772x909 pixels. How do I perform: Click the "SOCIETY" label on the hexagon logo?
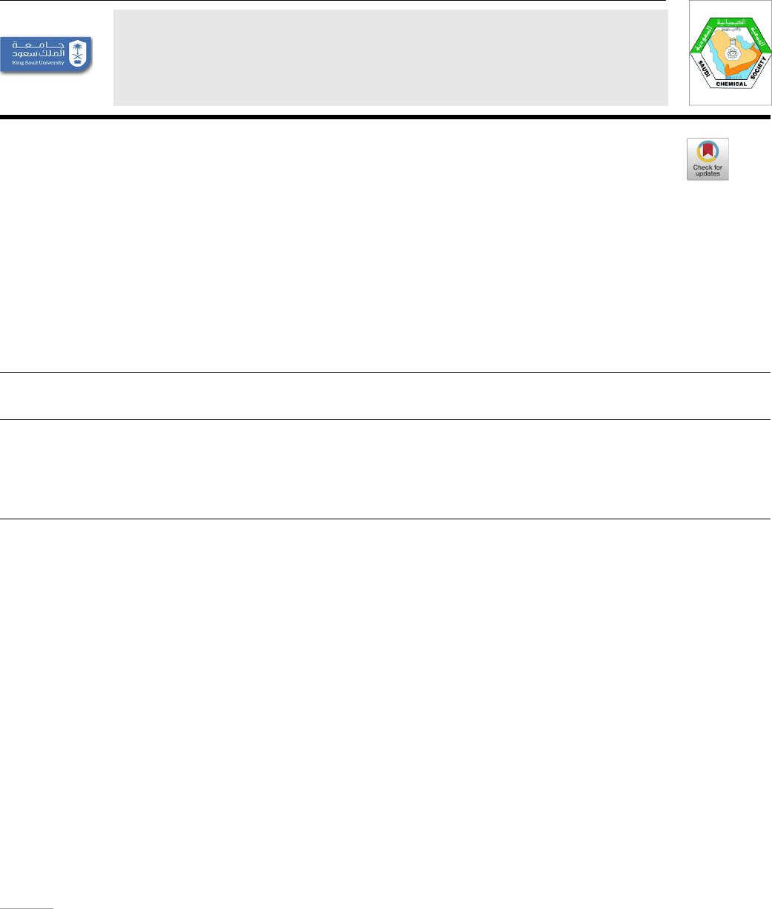[x=758, y=67]
